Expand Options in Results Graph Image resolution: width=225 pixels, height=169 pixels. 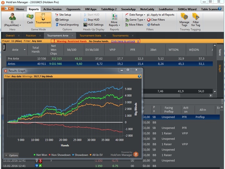click(12, 155)
